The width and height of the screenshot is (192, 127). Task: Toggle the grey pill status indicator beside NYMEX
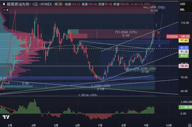[56, 4]
